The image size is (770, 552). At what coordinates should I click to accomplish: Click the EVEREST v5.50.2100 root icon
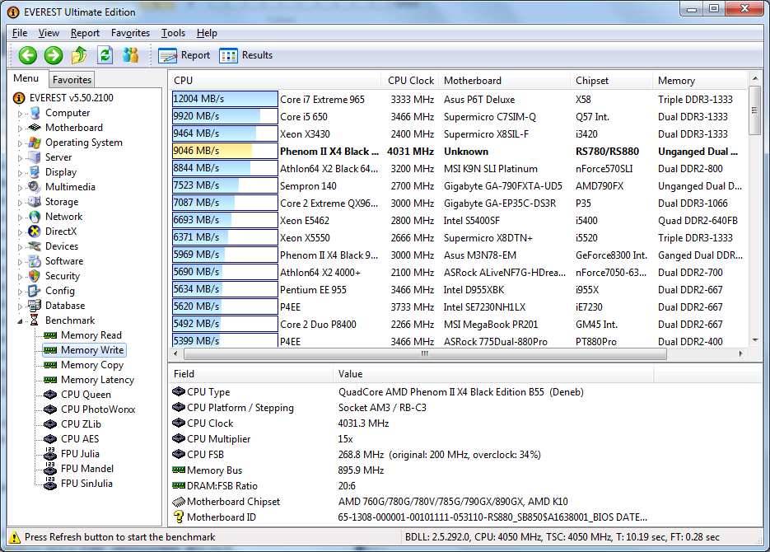[x=19, y=98]
